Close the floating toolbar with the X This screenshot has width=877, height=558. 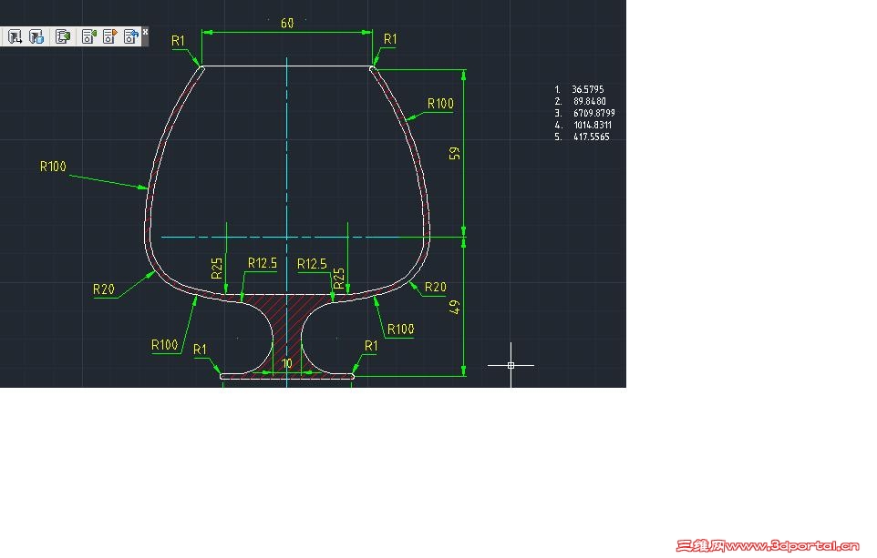pyautogui.click(x=146, y=32)
